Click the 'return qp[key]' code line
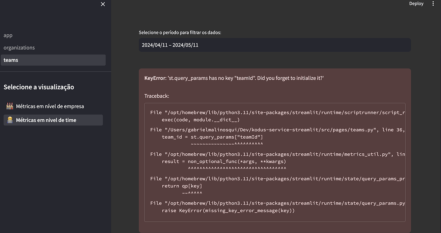Screen dimensions: 441x233 182,186
